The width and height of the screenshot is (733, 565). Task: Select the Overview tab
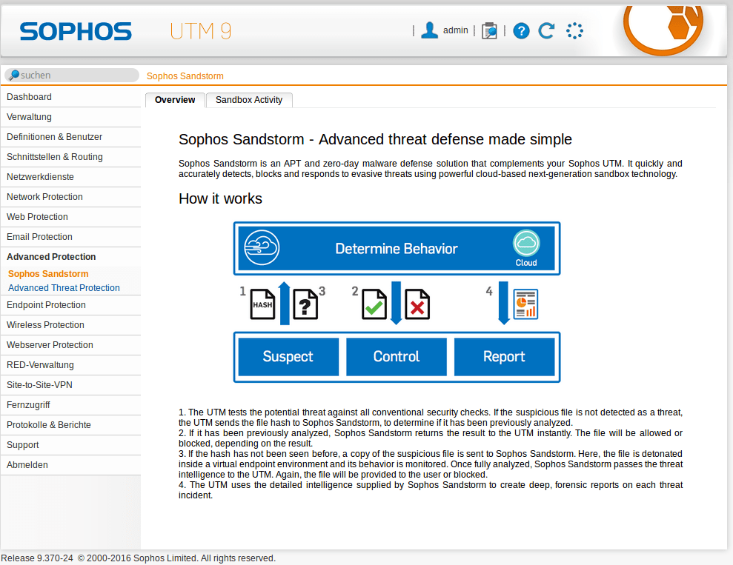tap(175, 100)
